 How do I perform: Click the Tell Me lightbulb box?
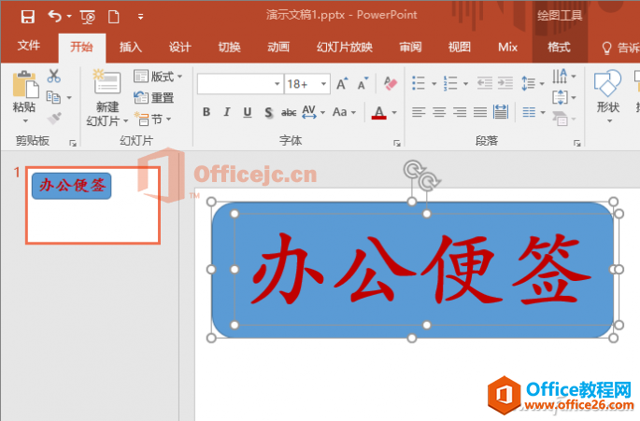point(619,48)
